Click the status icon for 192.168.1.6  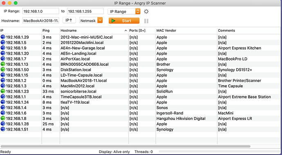click(x=3, y=113)
